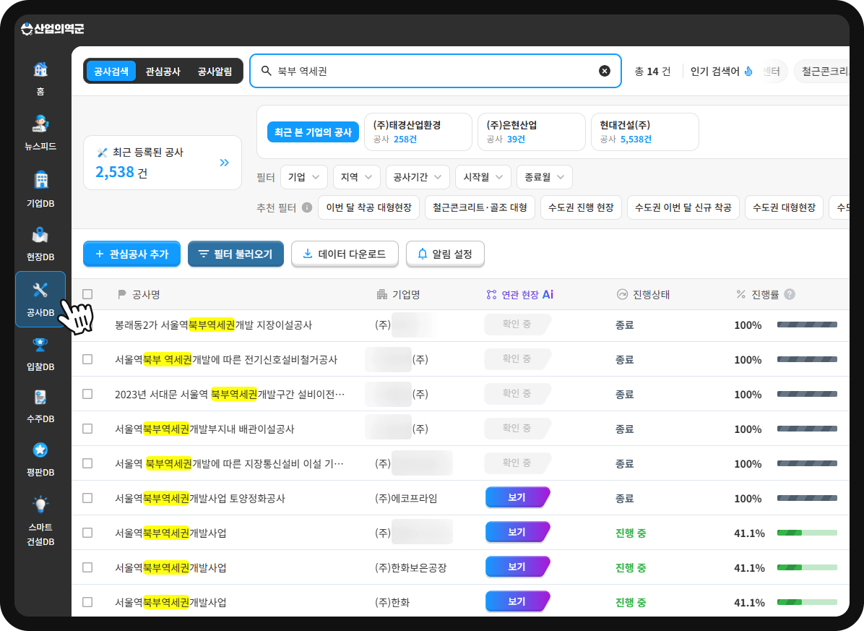This screenshot has height=631, width=864.
Task: Check the row 지장통신설비 이설 공사
Action: (87, 463)
